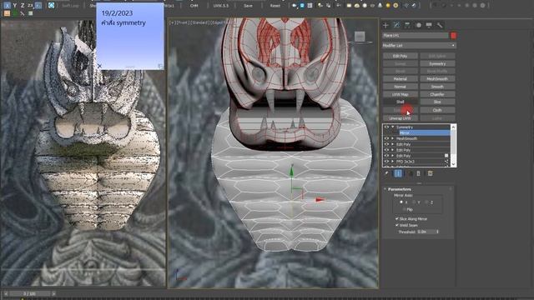Apply the Chamfer modifier button
The width and height of the screenshot is (534, 300).
(x=437, y=94)
